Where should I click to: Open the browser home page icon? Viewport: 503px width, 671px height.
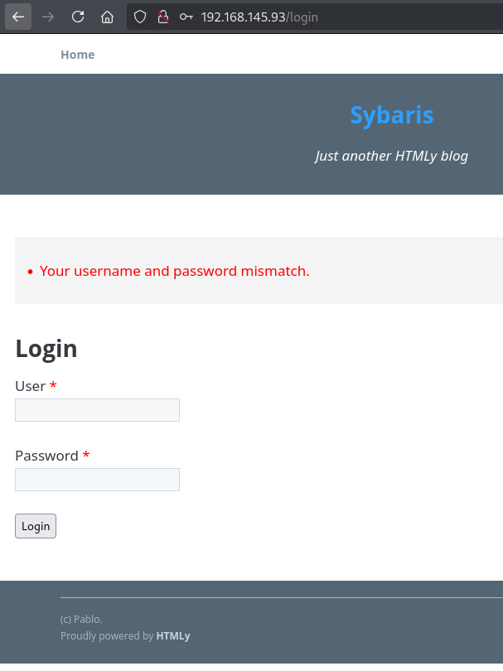click(x=107, y=17)
